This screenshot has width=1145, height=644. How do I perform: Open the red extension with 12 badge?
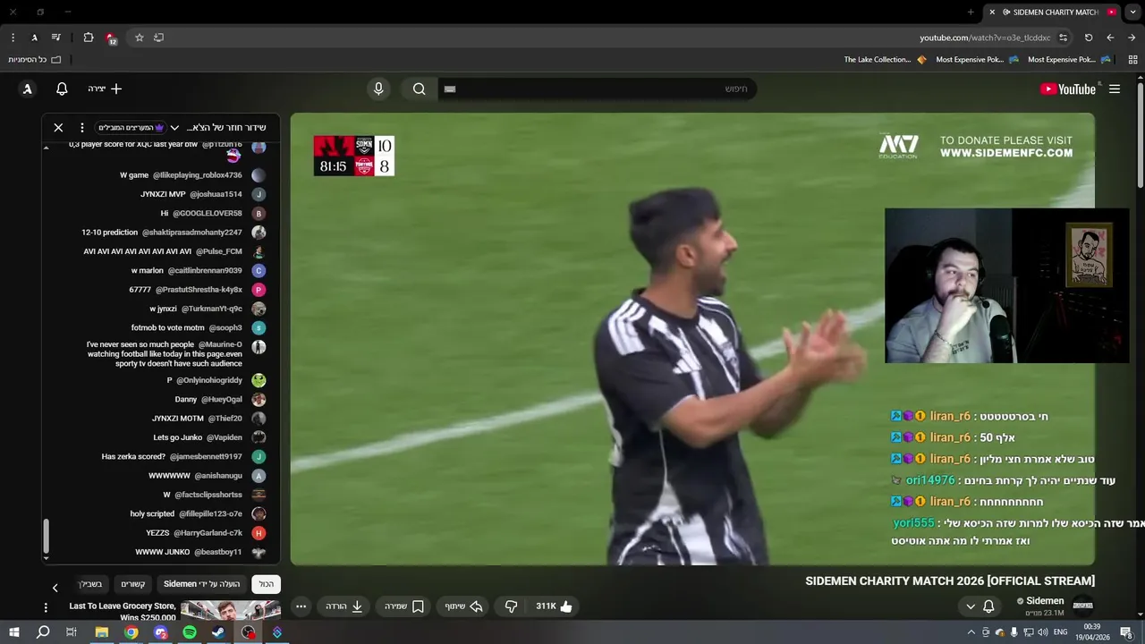pyautogui.click(x=111, y=38)
